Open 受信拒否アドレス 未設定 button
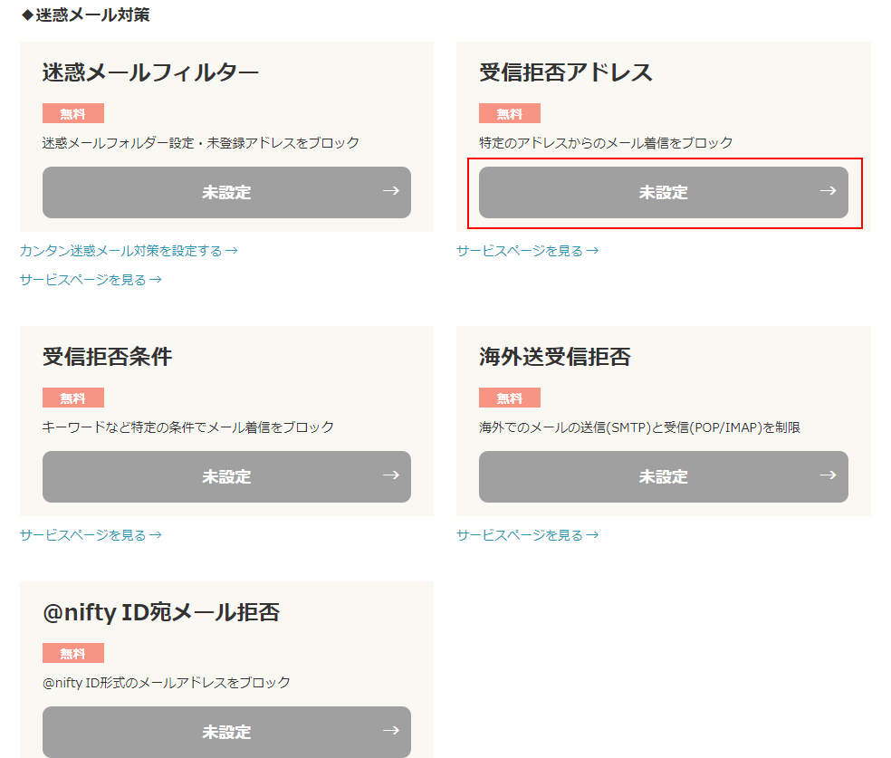Image resolution: width=891 pixels, height=758 pixels. (663, 192)
